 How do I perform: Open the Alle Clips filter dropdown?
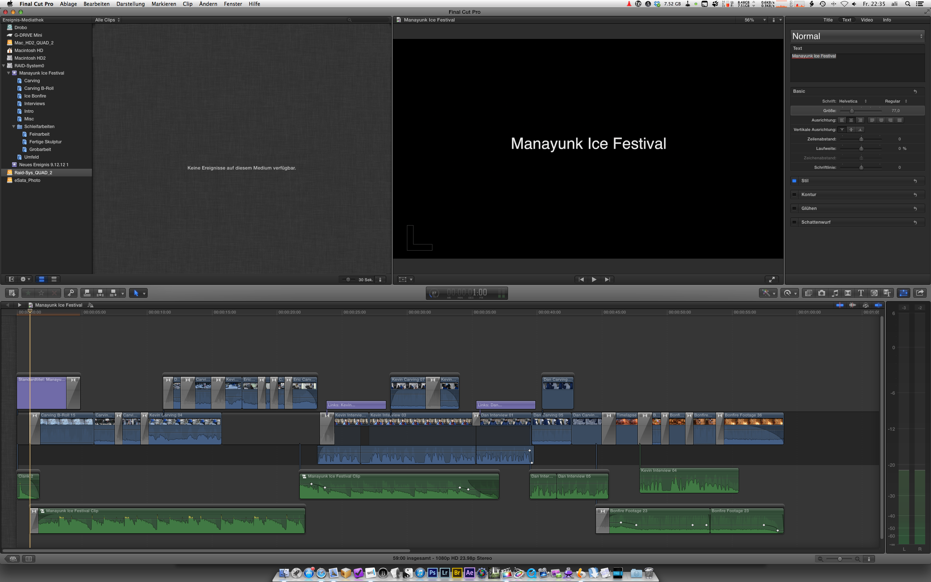coord(108,20)
